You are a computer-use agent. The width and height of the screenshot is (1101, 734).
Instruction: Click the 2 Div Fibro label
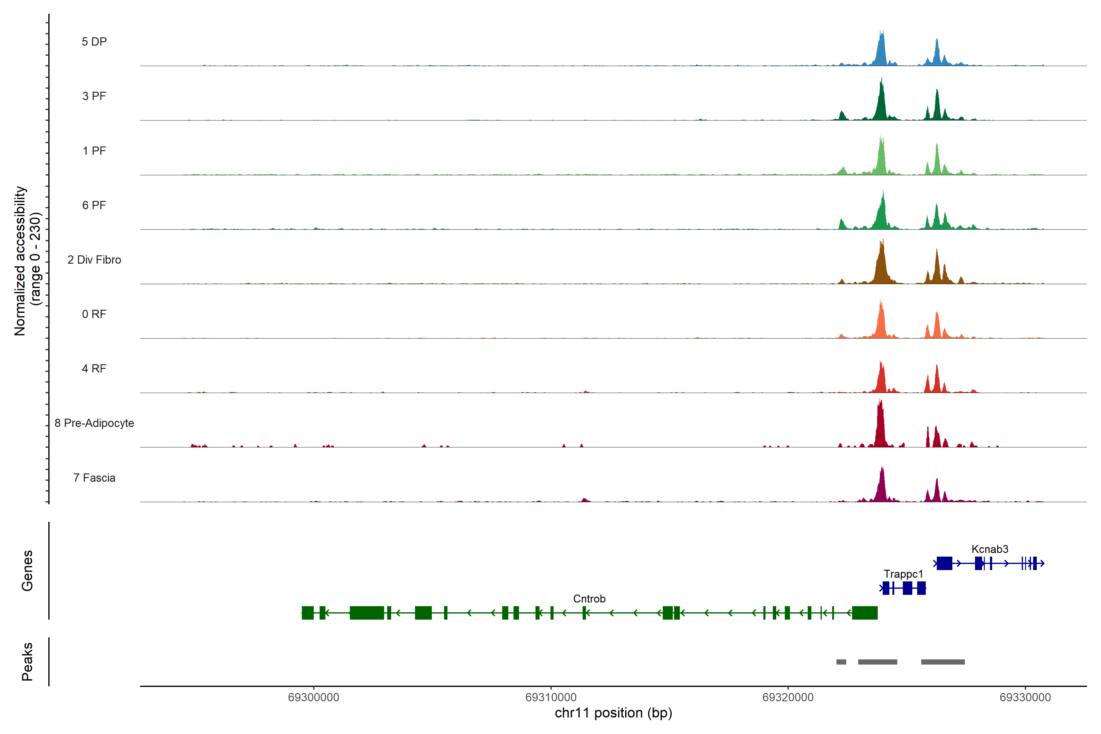tap(94, 259)
